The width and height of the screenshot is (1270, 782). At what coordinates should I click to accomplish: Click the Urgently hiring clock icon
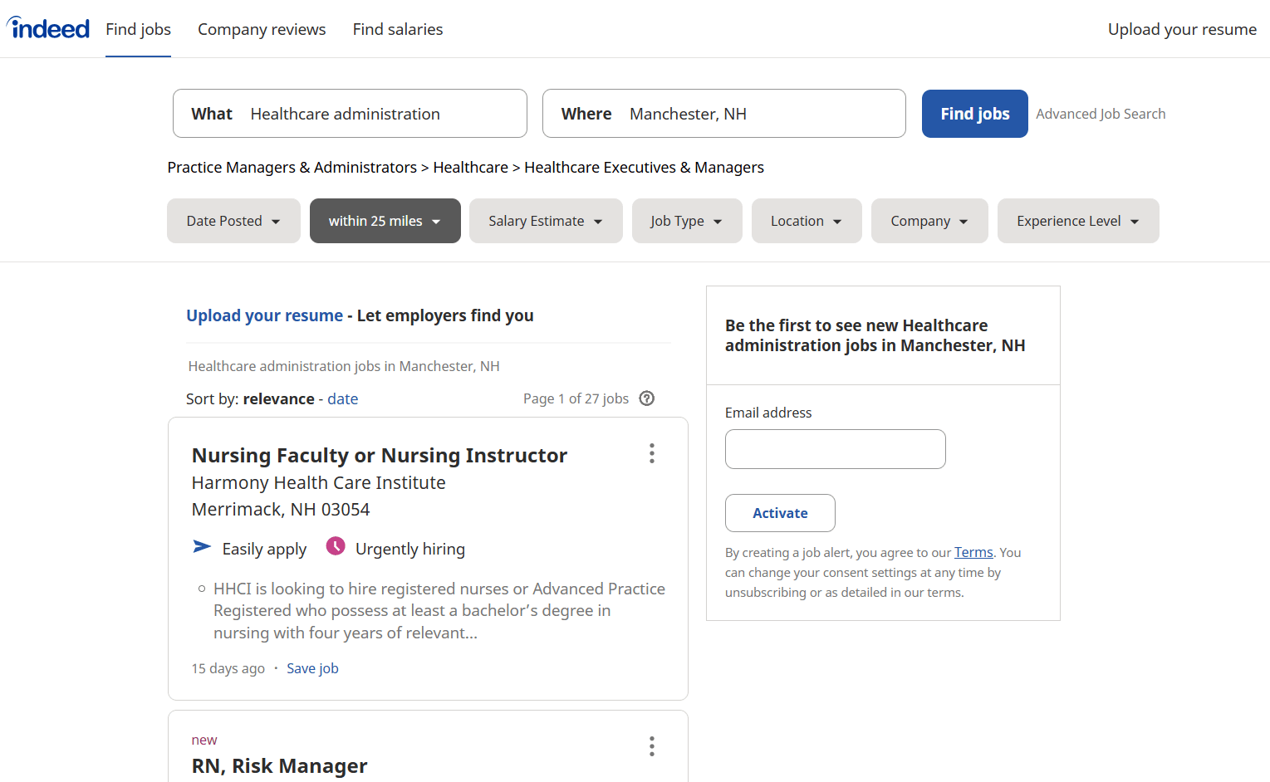(x=335, y=546)
